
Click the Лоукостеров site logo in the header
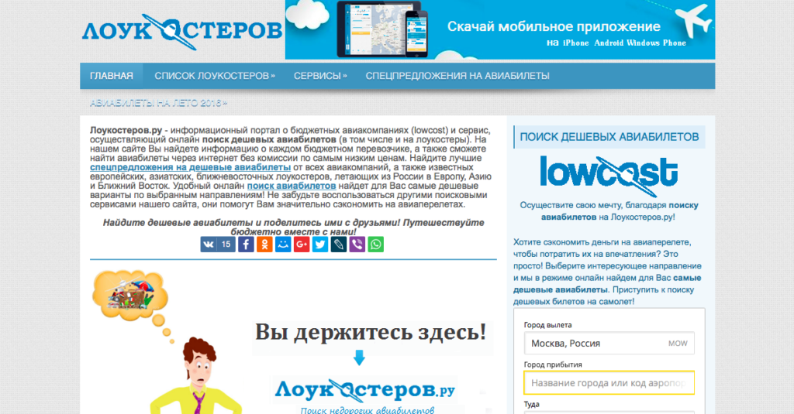pos(181,32)
